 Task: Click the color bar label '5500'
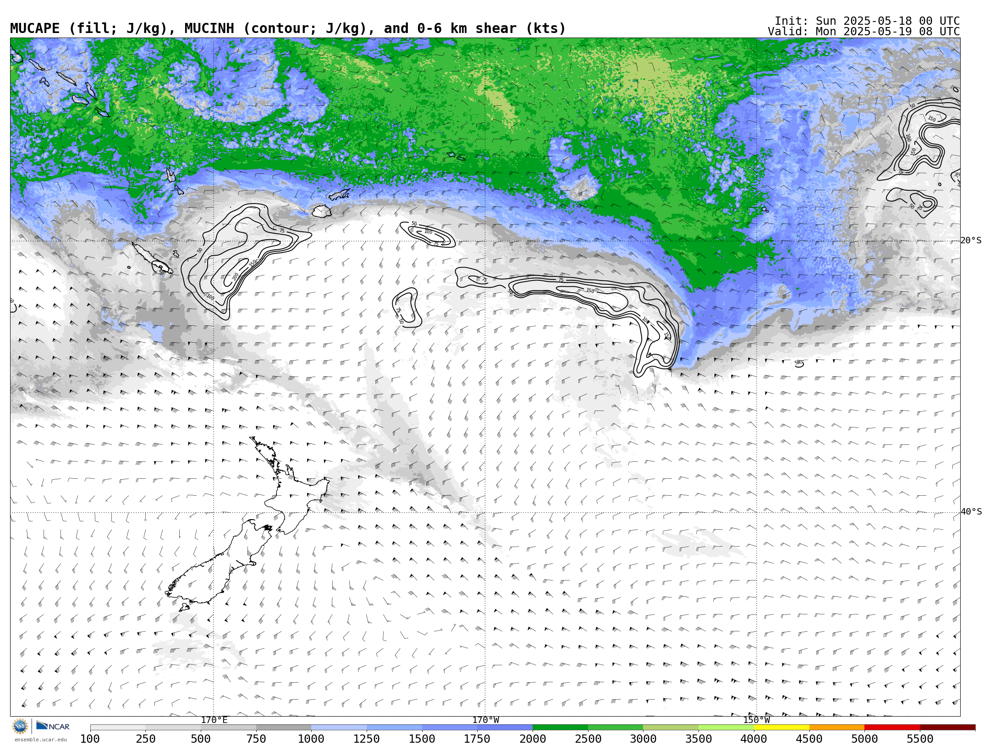(920, 739)
